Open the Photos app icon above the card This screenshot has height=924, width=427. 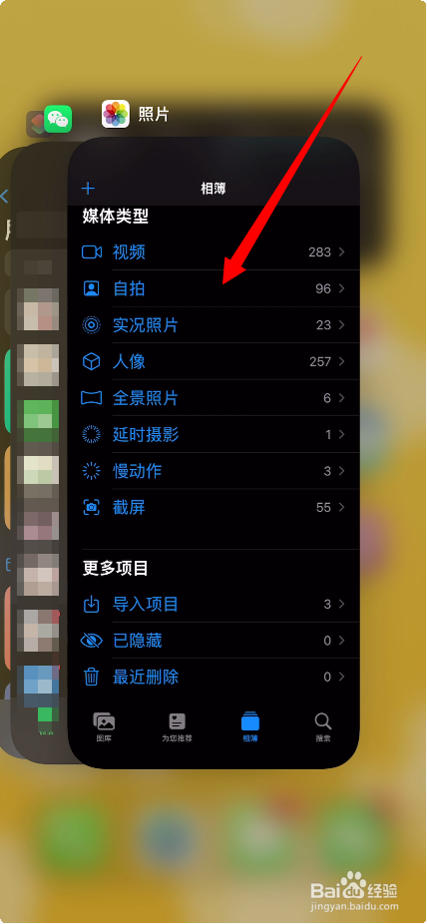pyautogui.click(x=116, y=114)
